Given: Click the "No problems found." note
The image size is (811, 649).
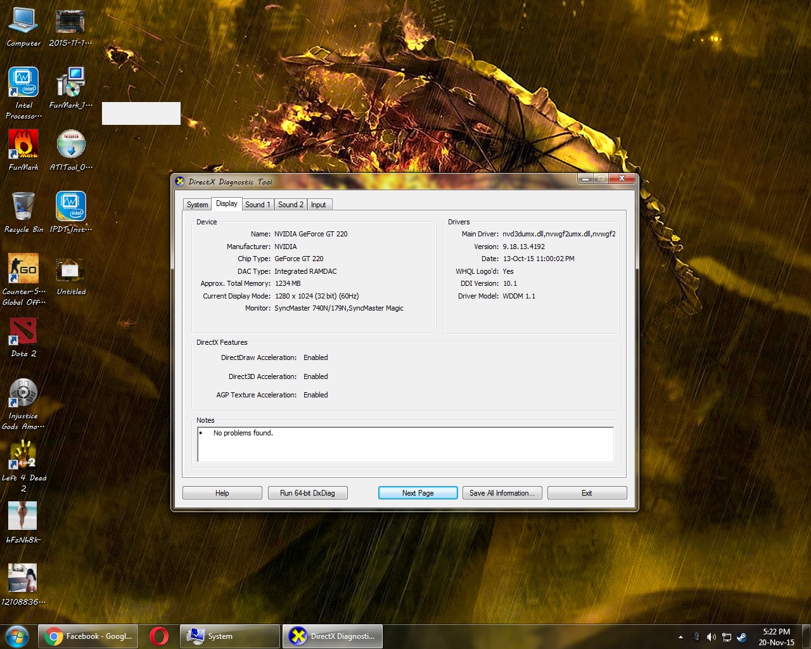Looking at the screenshot, I should (243, 433).
